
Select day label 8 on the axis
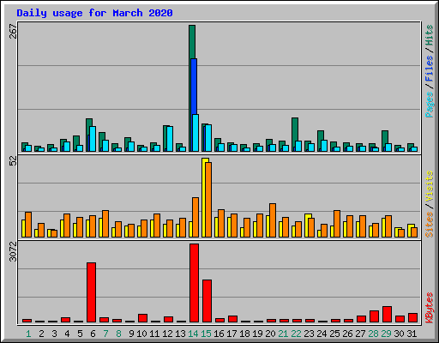(x=118, y=334)
